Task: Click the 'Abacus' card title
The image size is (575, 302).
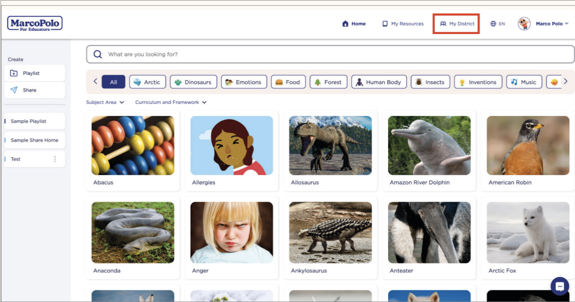Action: click(103, 182)
